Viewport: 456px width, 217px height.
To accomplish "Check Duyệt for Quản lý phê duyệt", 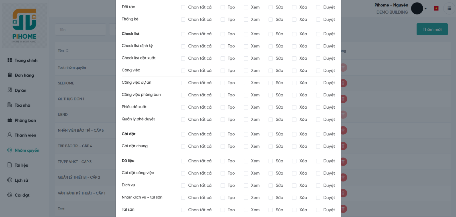I will pos(318,120).
